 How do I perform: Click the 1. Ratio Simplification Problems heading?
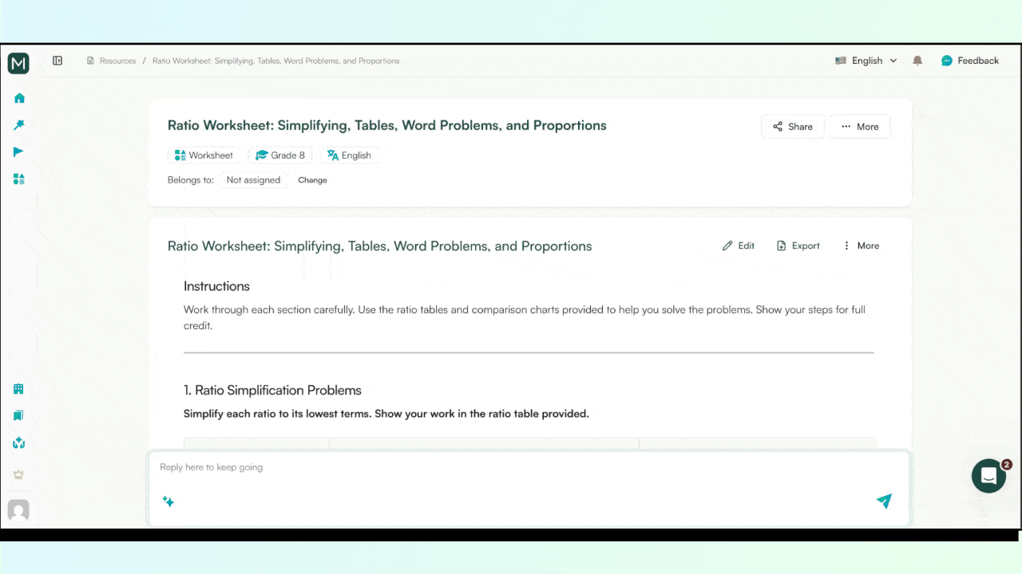pos(272,390)
